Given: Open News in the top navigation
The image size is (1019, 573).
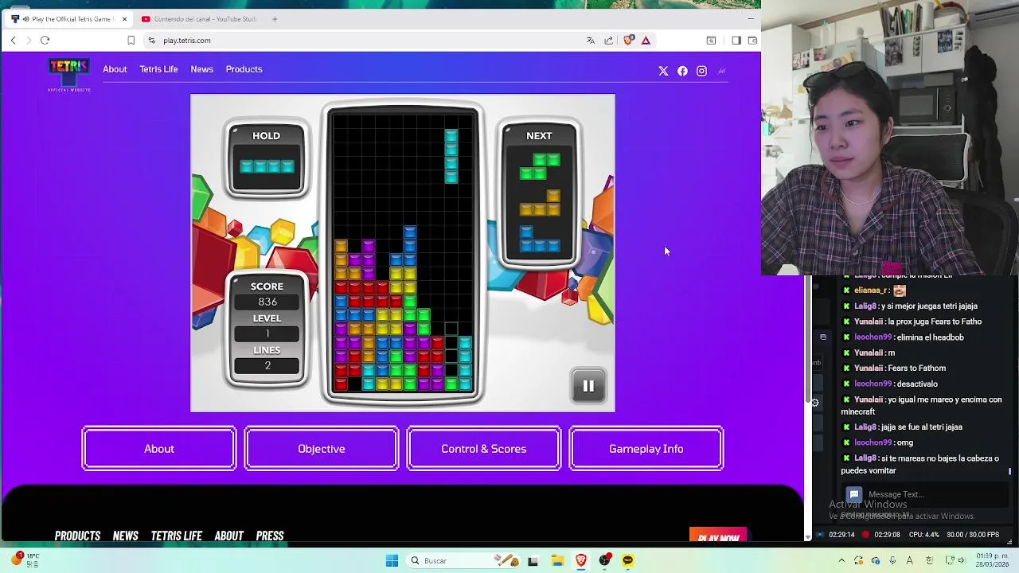Looking at the screenshot, I should coord(201,69).
